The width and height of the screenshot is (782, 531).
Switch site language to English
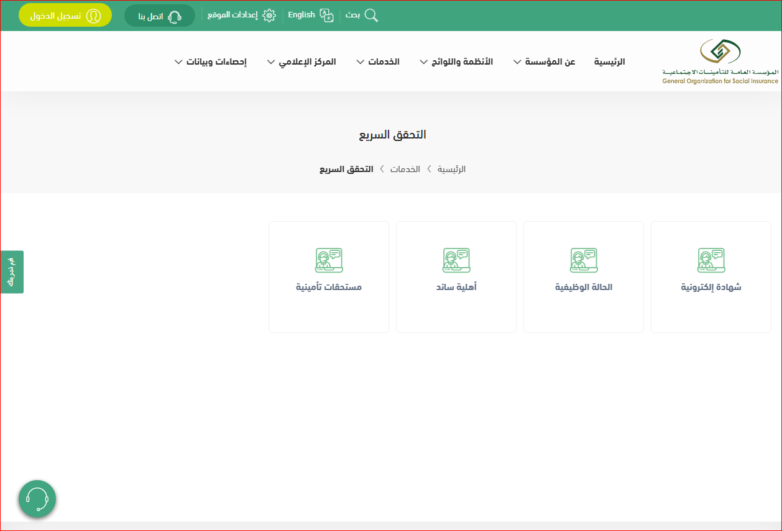[x=301, y=15]
